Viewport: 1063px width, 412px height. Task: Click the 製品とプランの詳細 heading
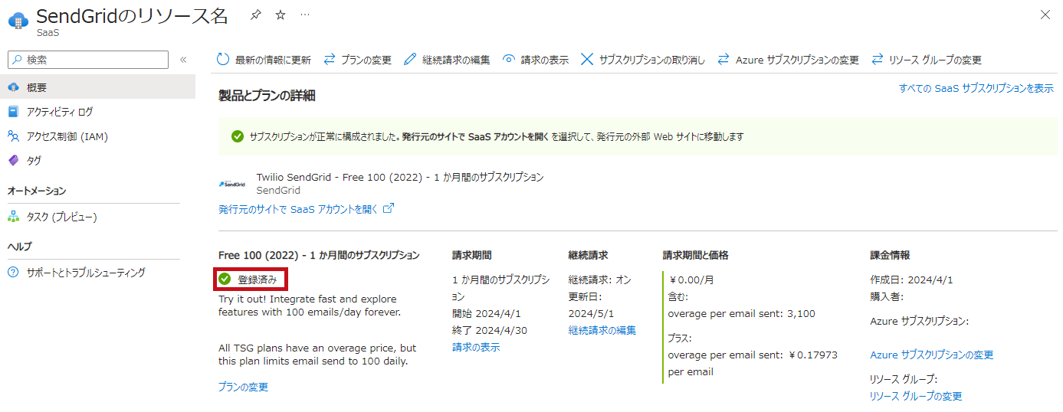pos(267,96)
